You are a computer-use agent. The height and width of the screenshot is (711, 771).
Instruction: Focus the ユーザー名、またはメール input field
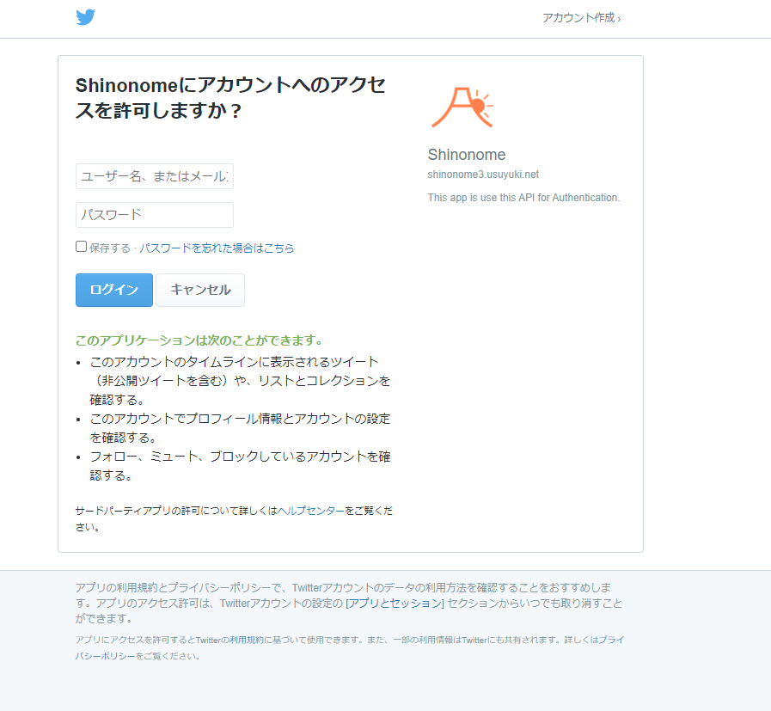pos(155,176)
